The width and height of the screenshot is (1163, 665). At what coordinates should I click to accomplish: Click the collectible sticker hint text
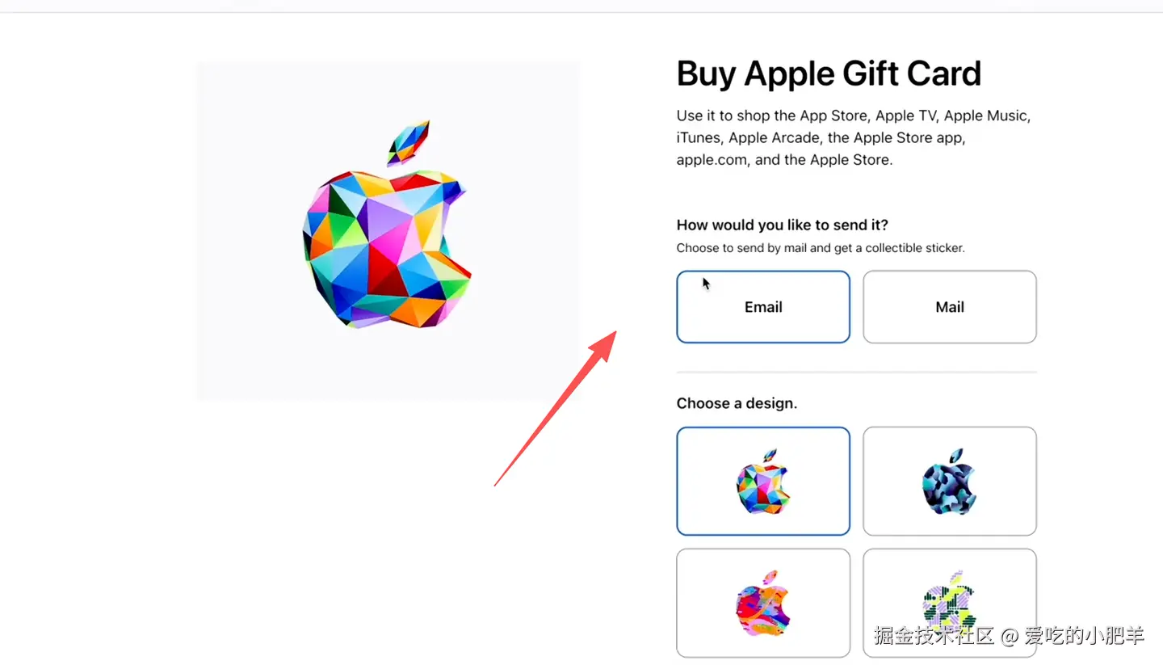(x=821, y=248)
